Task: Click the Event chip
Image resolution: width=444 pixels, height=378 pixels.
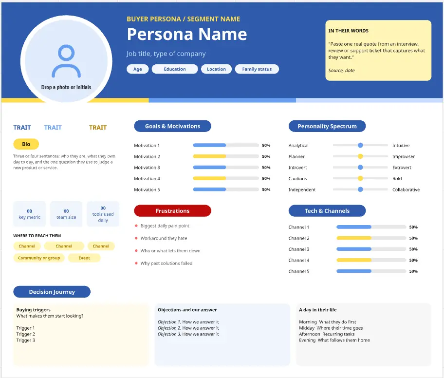Action: [x=84, y=258]
